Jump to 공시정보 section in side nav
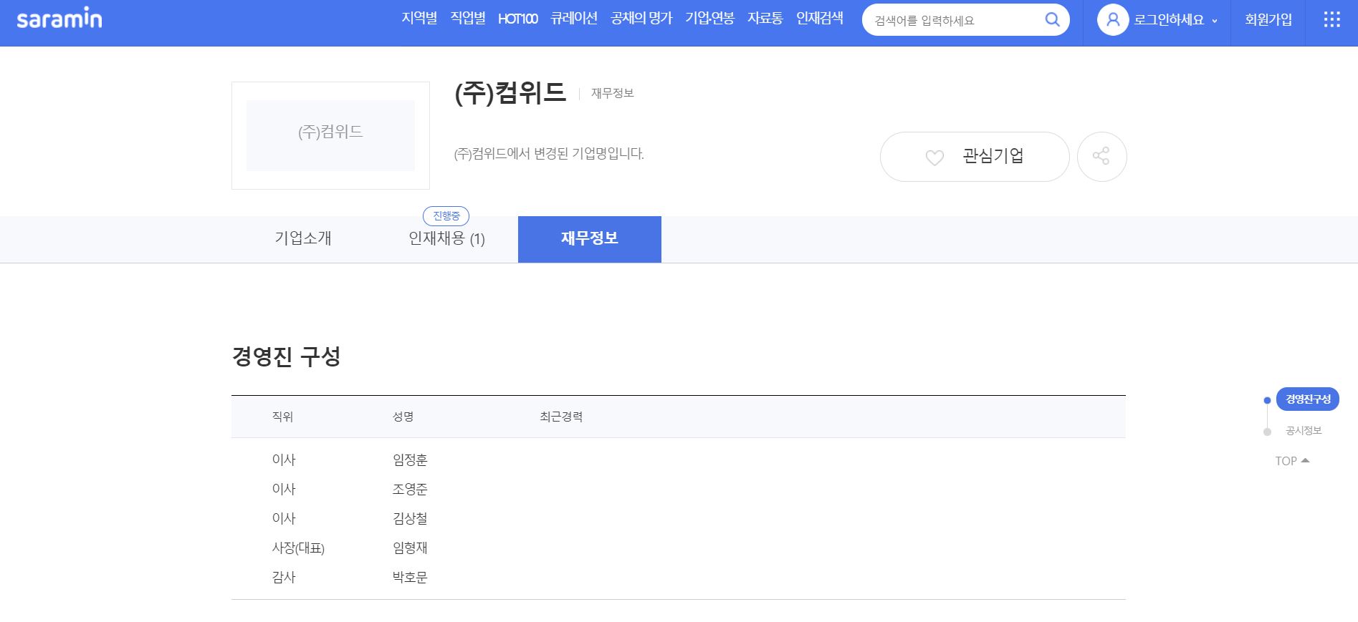This screenshot has height=622, width=1358. [1304, 430]
